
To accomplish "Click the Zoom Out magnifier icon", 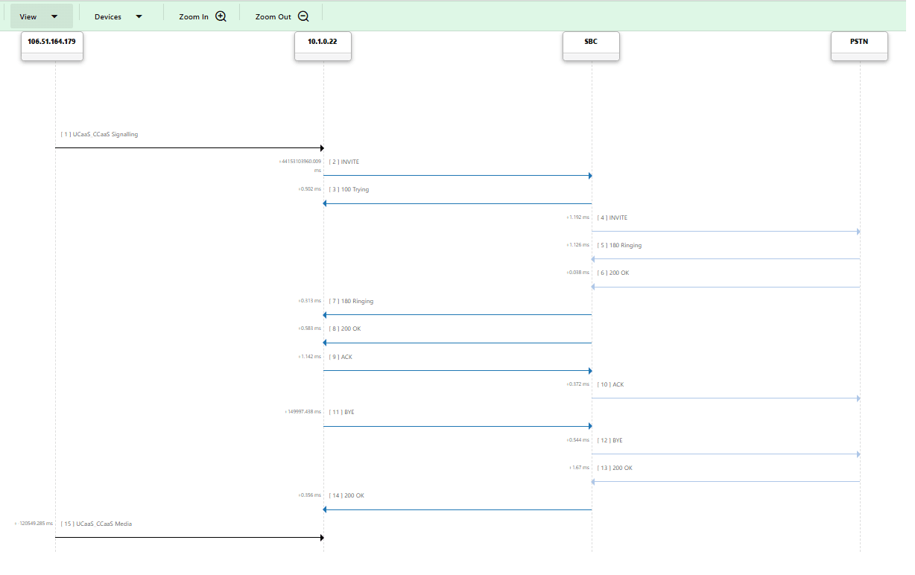I will click(x=303, y=15).
